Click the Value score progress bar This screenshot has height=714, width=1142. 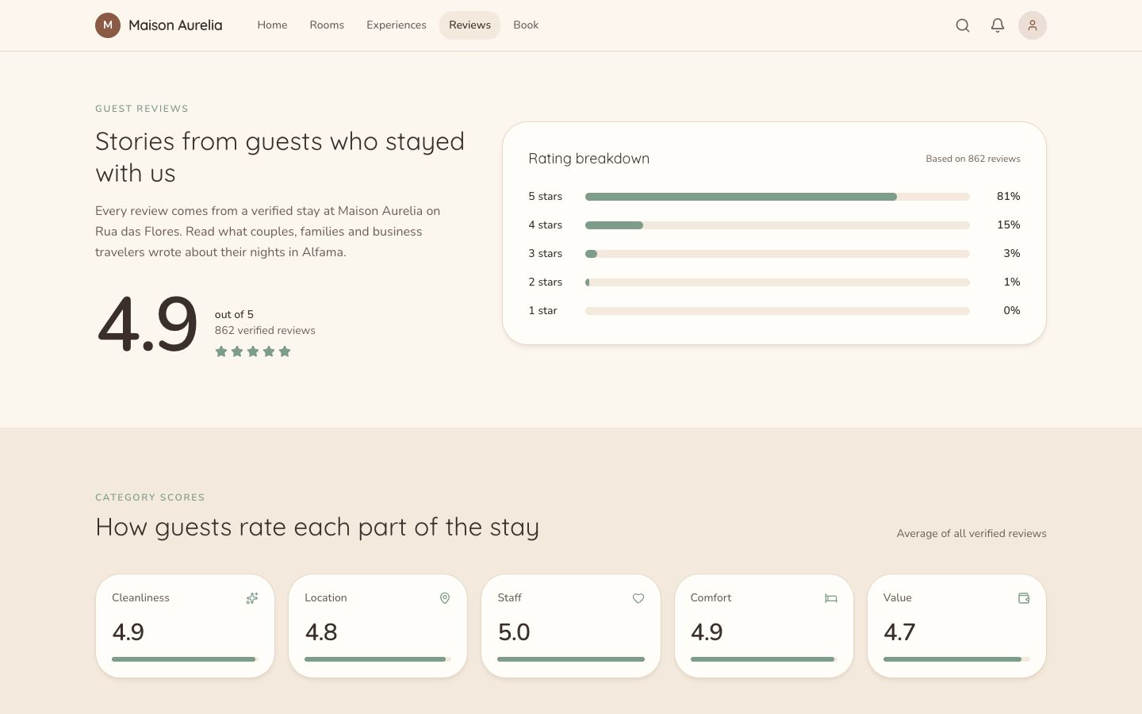[x=956, y=659]
